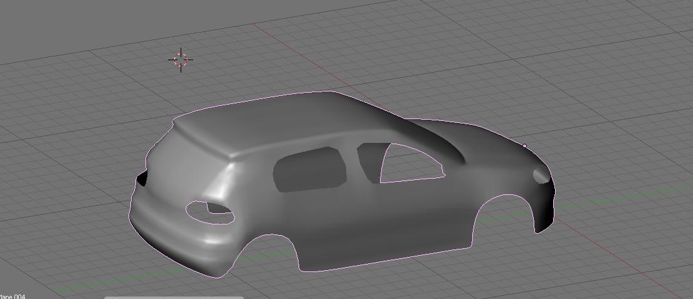This screenshot has width=693, height=299.
Task: Click the Plane.004 object name label
Action: pyautogui.click(x=13, y=296)
